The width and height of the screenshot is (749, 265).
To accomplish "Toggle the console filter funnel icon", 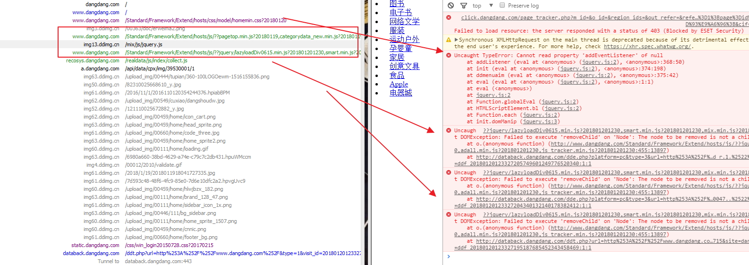I will tap(464, 6).
